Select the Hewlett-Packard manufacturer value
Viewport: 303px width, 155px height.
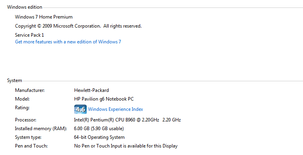[92, 90]
